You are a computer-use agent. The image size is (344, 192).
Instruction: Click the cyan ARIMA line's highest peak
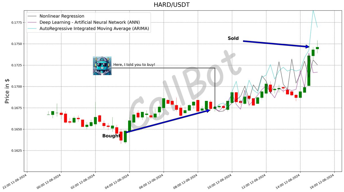(x=313, y=11)
